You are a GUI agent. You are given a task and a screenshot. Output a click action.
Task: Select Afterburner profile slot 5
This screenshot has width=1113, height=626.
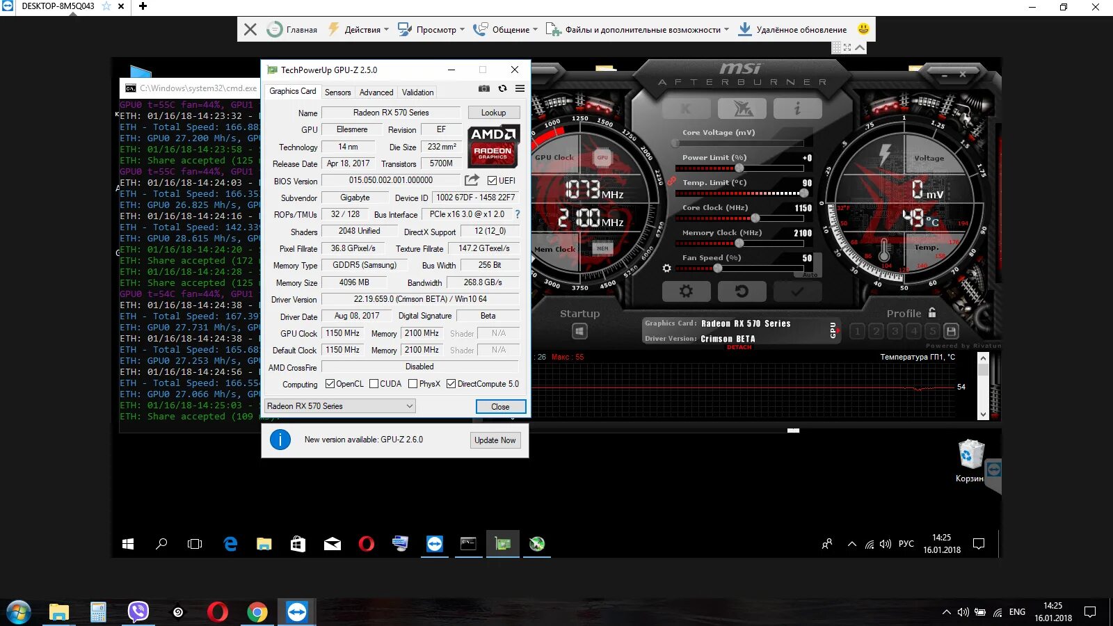coord(933,331)
